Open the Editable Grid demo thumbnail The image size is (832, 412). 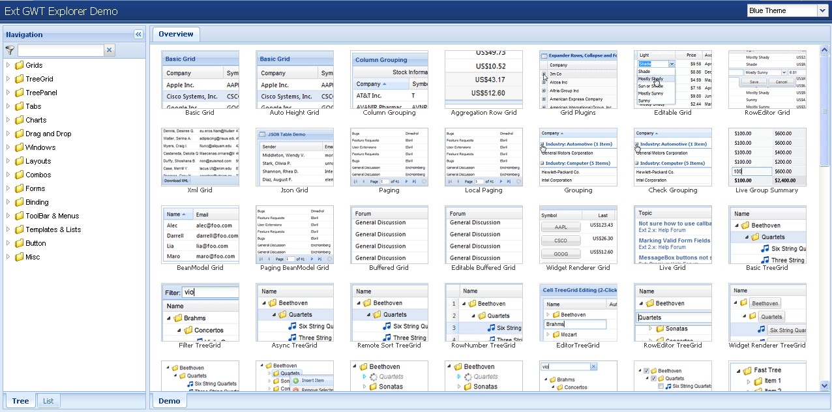[x=672, y=80]
